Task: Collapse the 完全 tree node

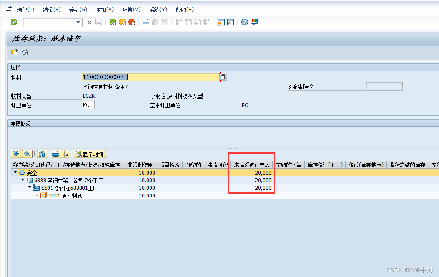Action: click(x=15, y=172)
